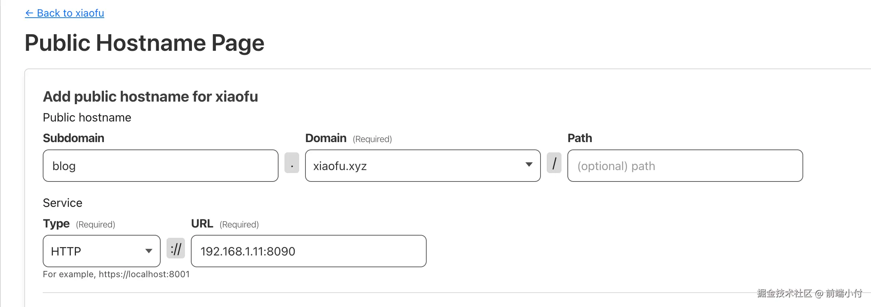Focus the optional path input field
Image resolution: width=871 pixels, height=307 pixels.
point(685,166)
